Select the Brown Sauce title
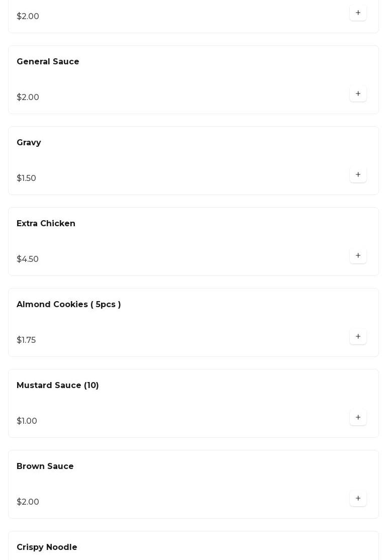This screenshot has height=560, width=387. pyautogui.click(x=45, y=466)
